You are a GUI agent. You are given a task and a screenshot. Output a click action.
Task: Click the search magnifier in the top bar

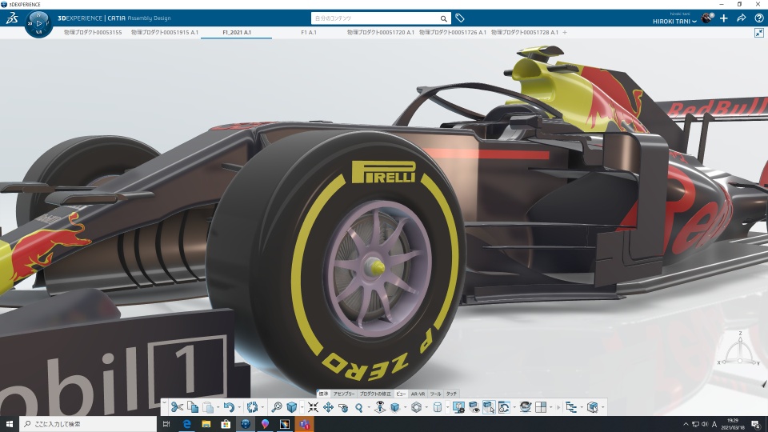(x=443, y=18)
